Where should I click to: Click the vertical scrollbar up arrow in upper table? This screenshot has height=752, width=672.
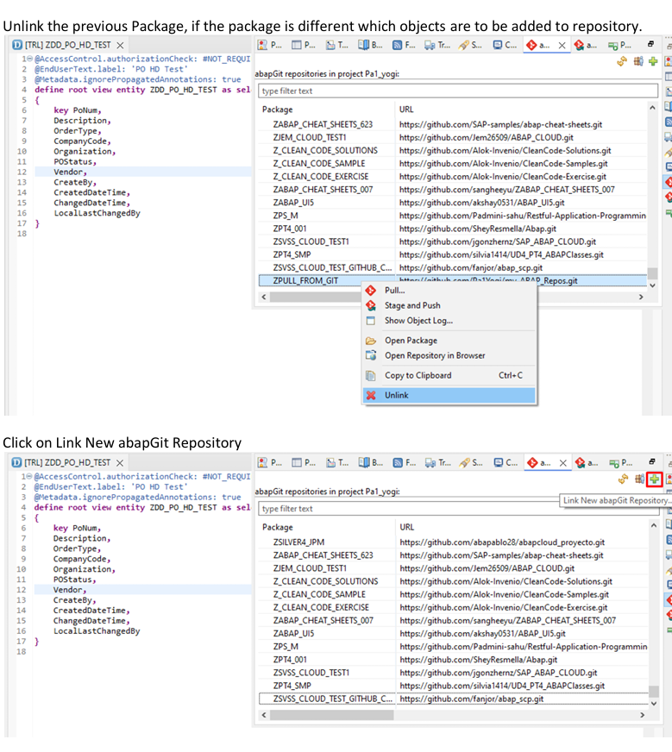coord(652,108)
